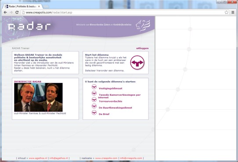Screen dimensions: 238x162
Task: Click the uitloggen link
Action: pyautogui.click(x=142, y=48)
